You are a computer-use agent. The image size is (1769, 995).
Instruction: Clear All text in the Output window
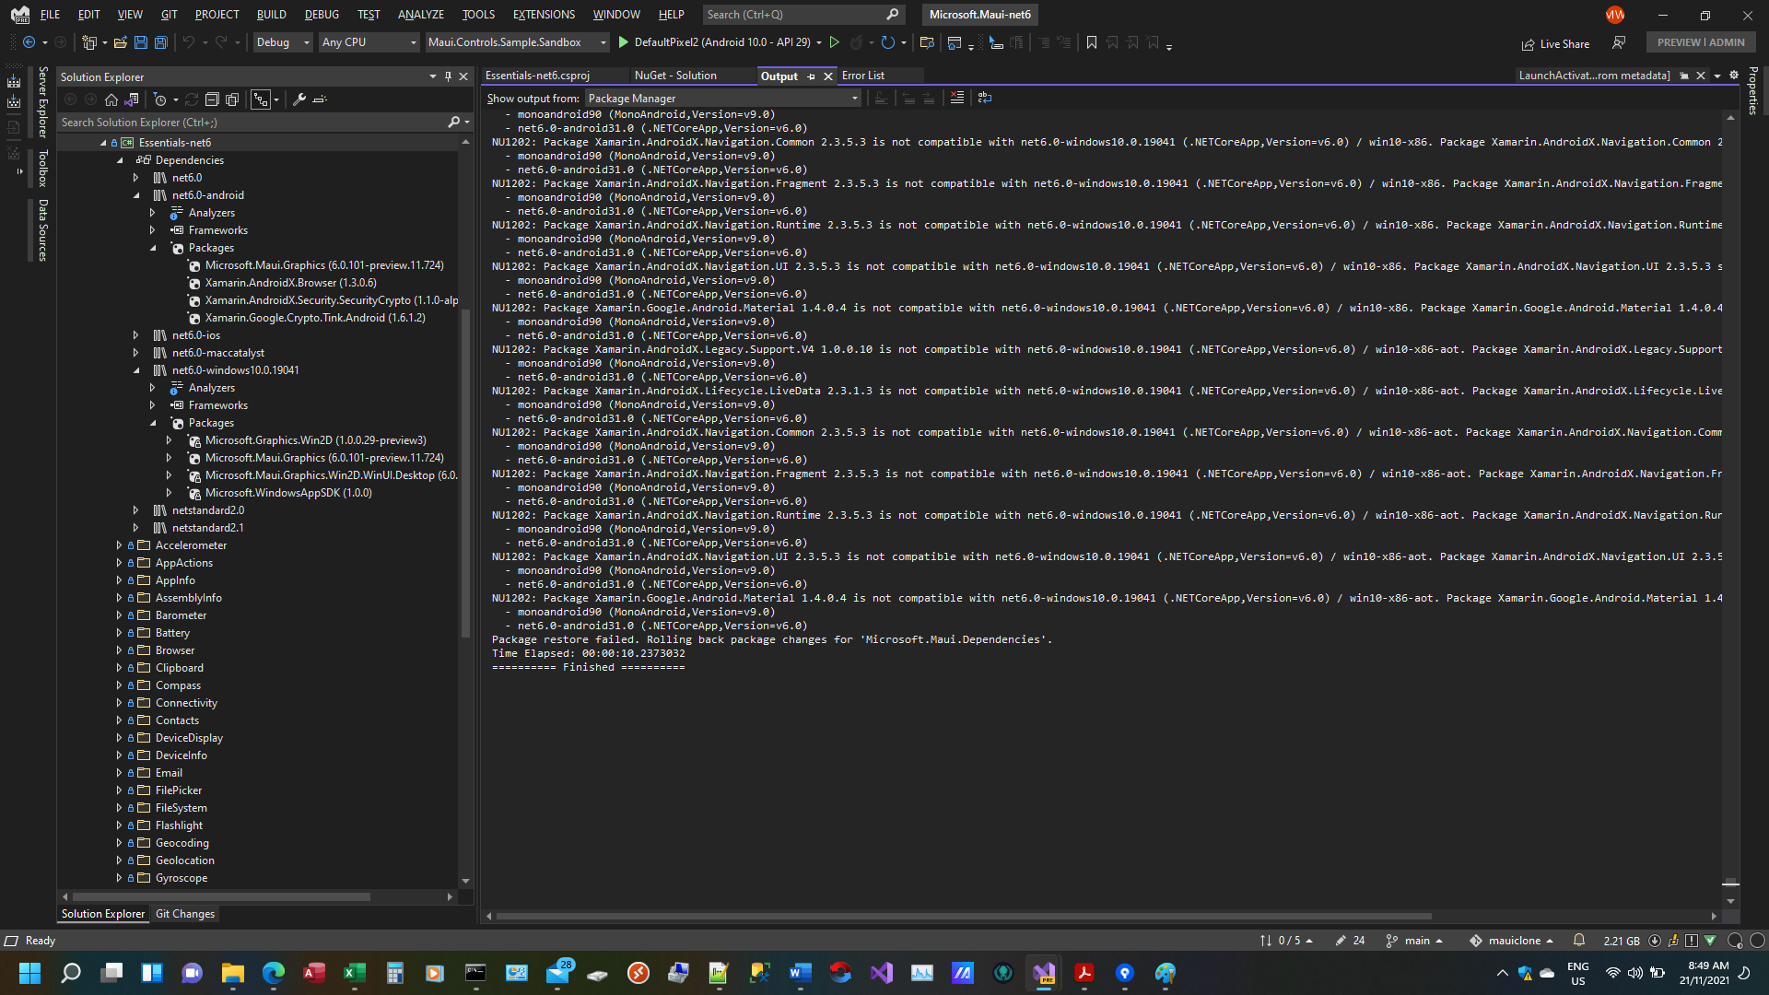click(957, 98)
